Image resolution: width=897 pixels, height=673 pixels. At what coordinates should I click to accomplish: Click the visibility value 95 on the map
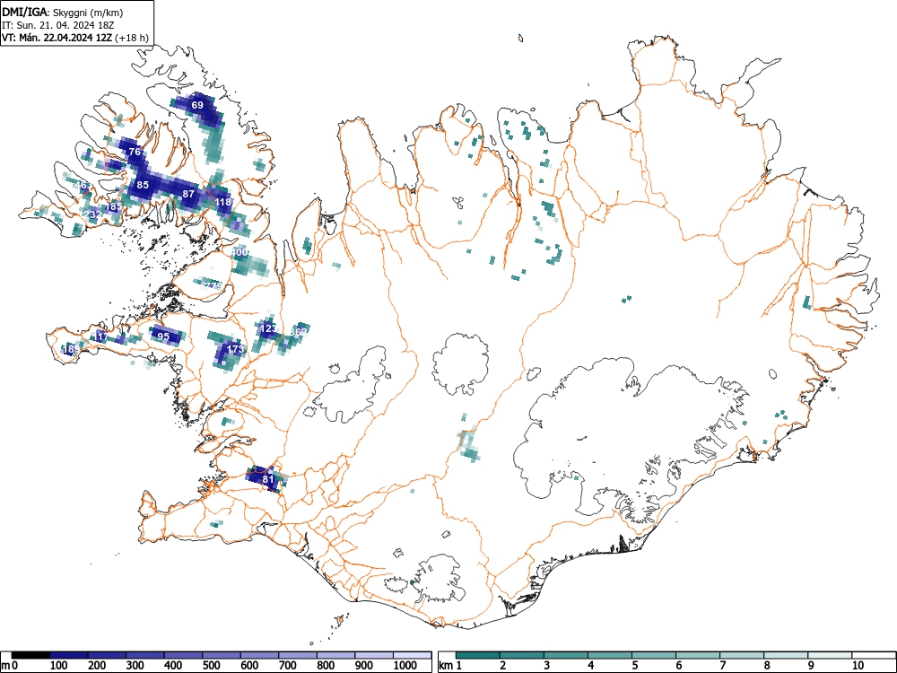pos(163,336)
